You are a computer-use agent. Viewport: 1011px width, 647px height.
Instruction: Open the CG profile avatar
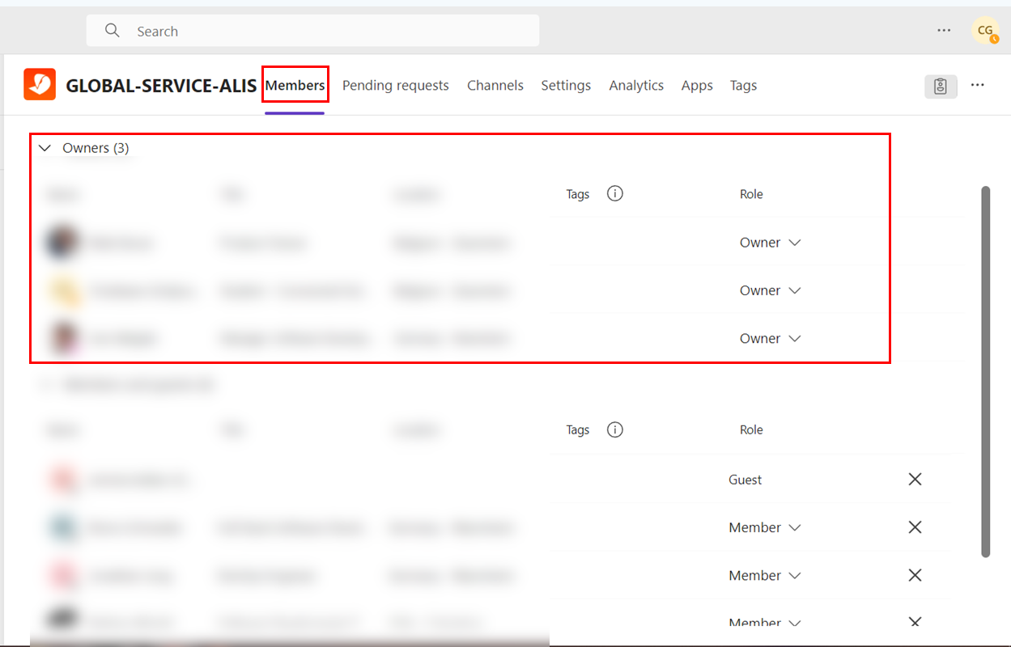985,31
